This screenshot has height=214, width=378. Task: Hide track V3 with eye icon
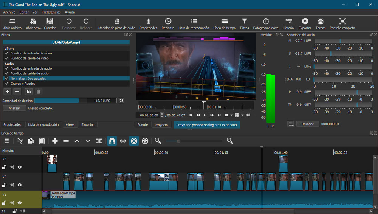click(20, 167)
